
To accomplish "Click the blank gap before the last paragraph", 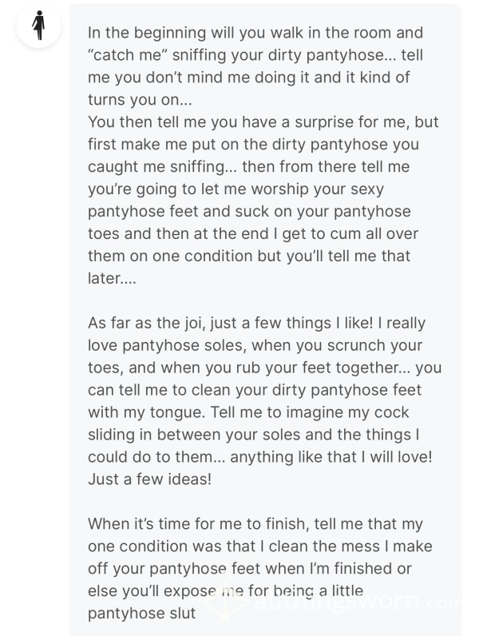I will (x=266, y=502).
